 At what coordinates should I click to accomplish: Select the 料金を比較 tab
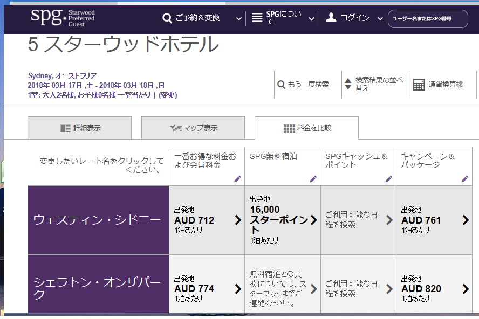307,128
